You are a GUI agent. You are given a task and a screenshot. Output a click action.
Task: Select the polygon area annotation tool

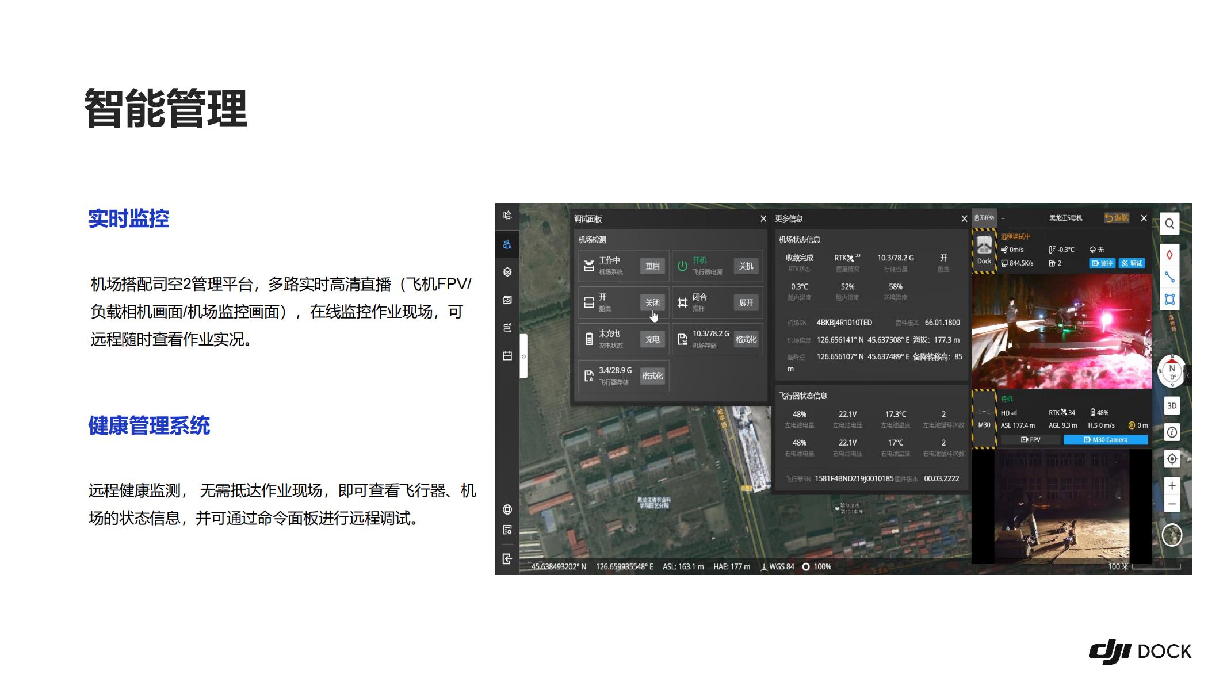(x=1169, y=300)
